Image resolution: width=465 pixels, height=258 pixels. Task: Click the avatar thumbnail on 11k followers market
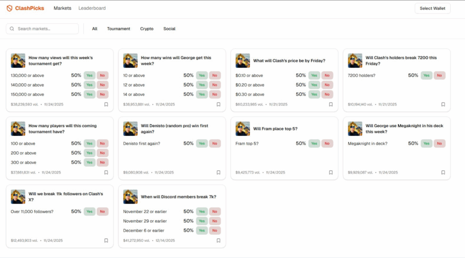pyautogui.click(x=18, y=197)
